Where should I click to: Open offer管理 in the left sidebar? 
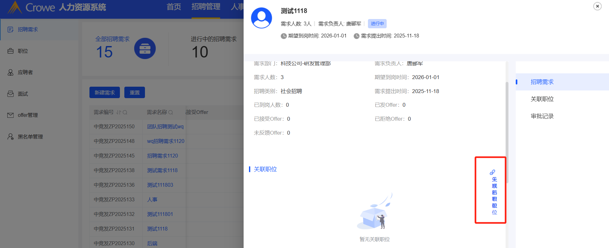pos(39,115)
